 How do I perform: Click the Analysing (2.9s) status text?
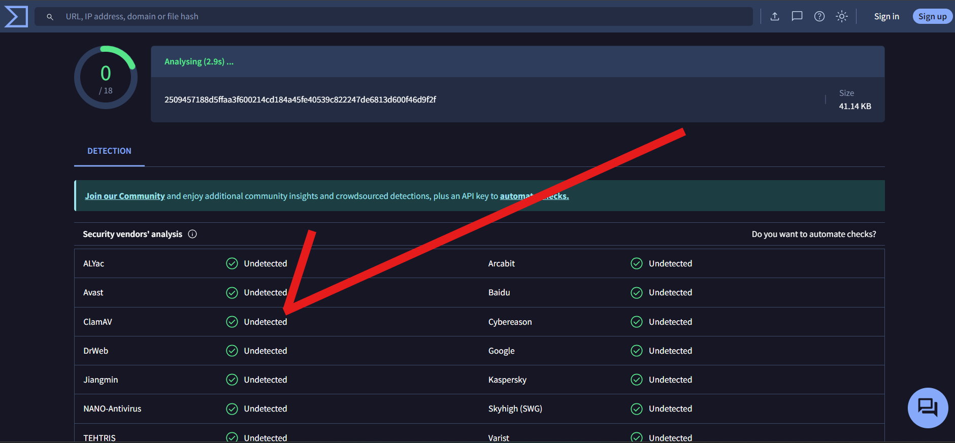click(x=199, y=61)
